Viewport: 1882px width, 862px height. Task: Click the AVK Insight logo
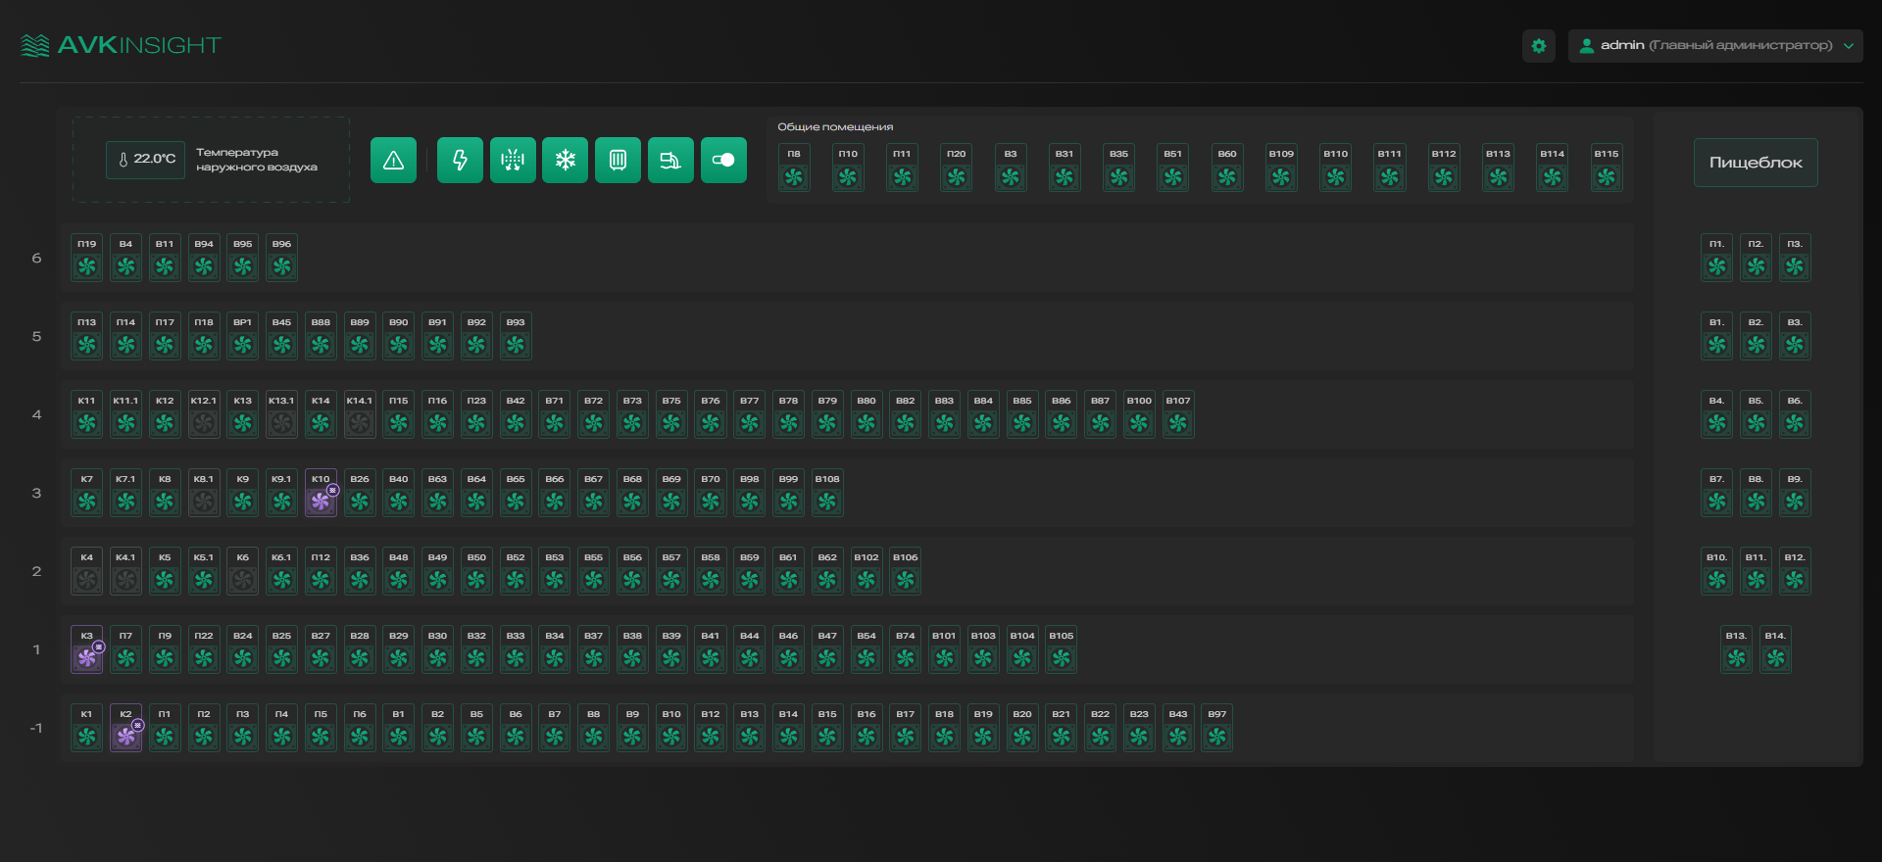122,45
